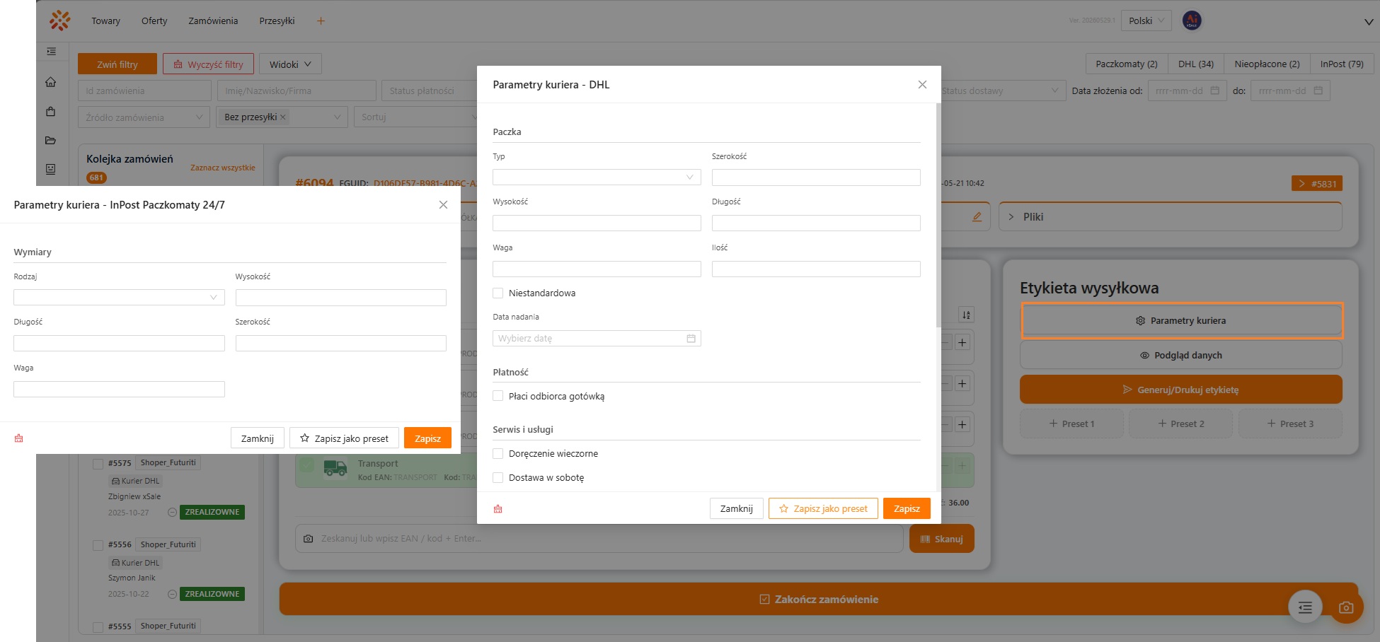Enable 'Doręczenie wieczorne' service
The height and width of the screenshot is (642, 1380).
[498, 454]
